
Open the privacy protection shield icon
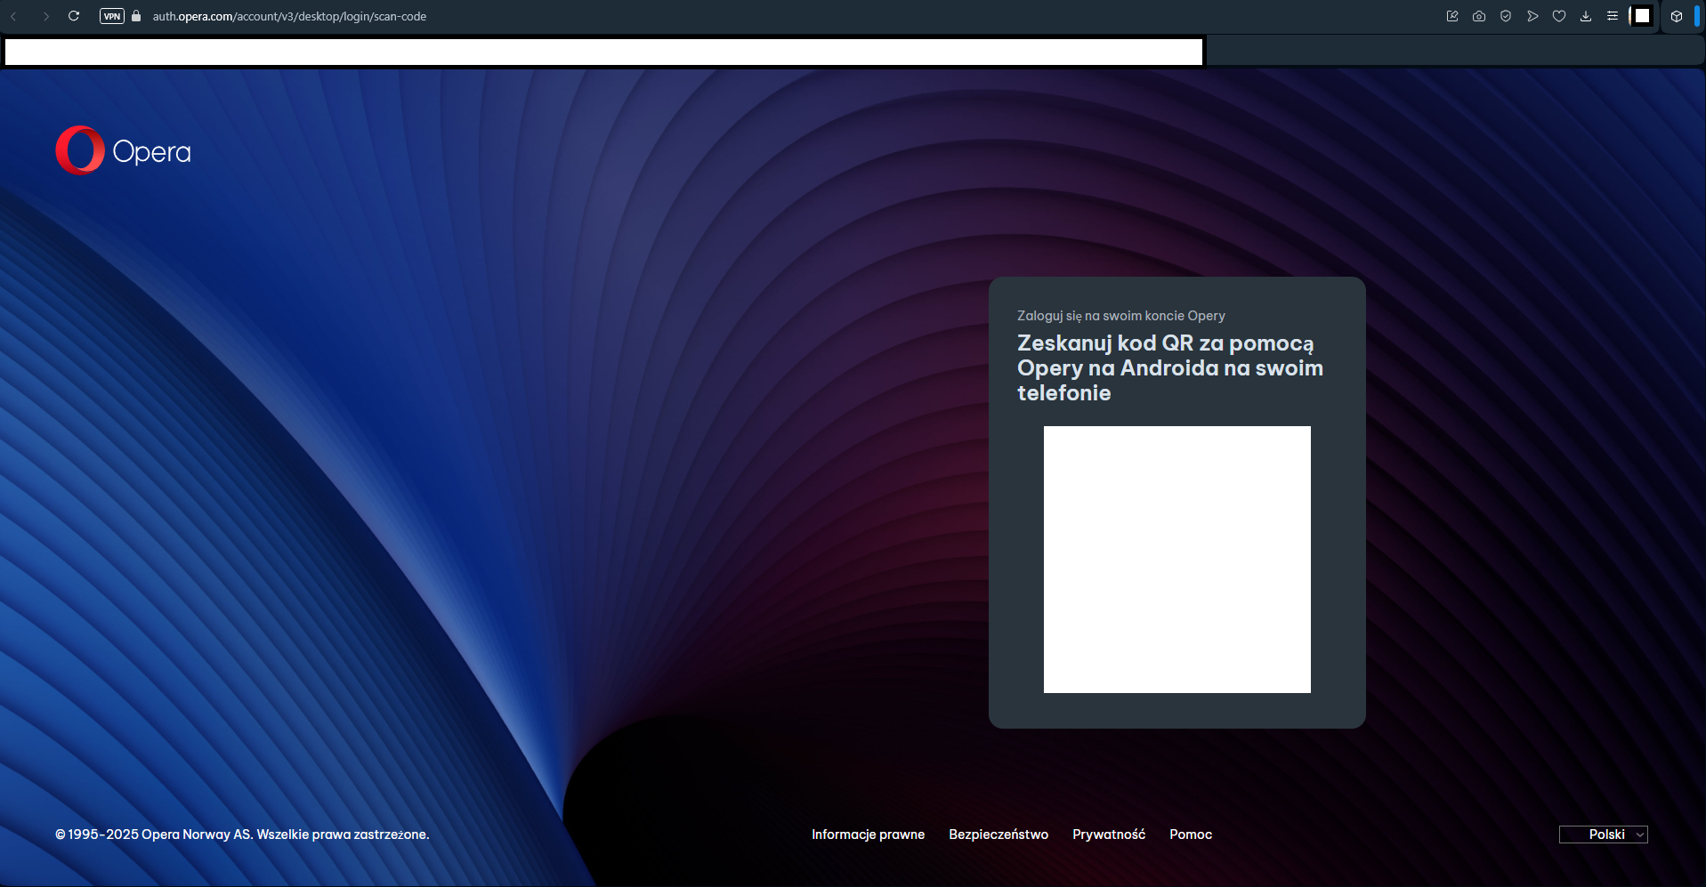click(x=1506, y=16)
